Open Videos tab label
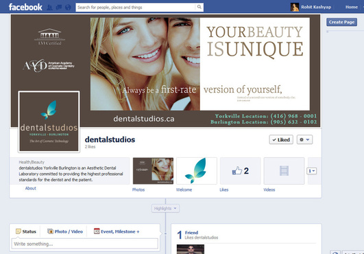 [269, 189]
